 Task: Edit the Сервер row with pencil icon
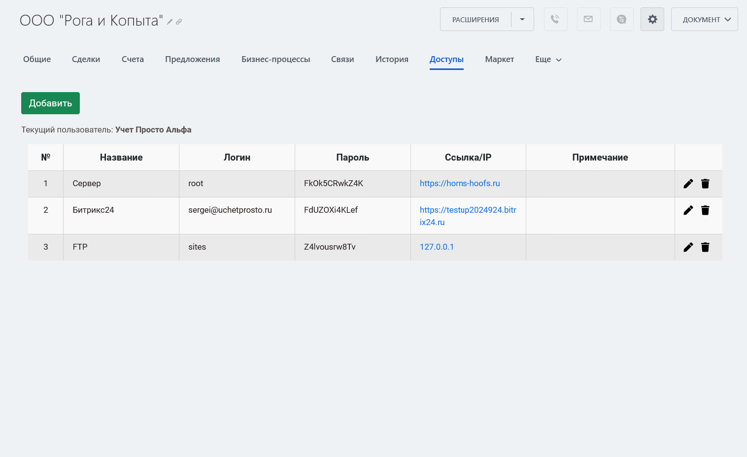[688, 184]
